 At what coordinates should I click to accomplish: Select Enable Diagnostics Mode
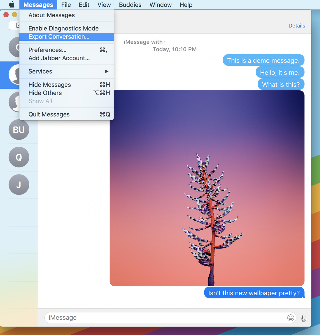coord(67,28)
